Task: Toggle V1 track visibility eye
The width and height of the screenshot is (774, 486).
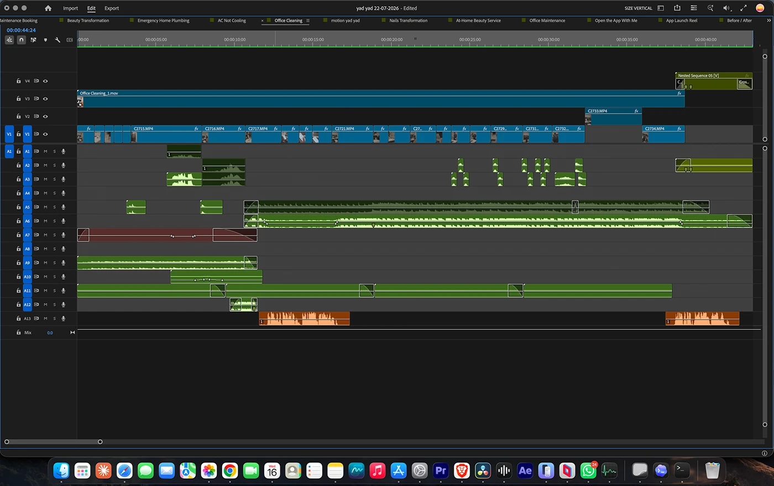Action: coord(45,134)
